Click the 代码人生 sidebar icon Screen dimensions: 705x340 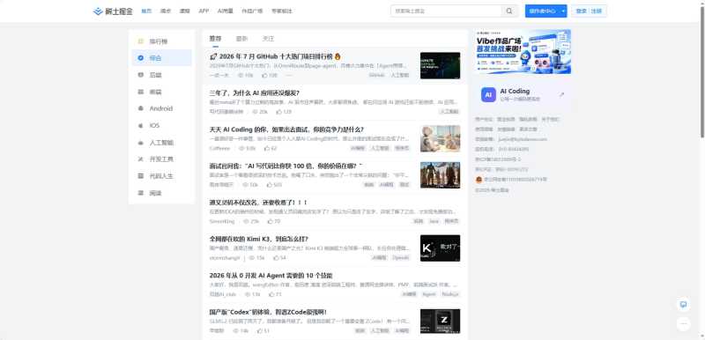coord(140,176)
